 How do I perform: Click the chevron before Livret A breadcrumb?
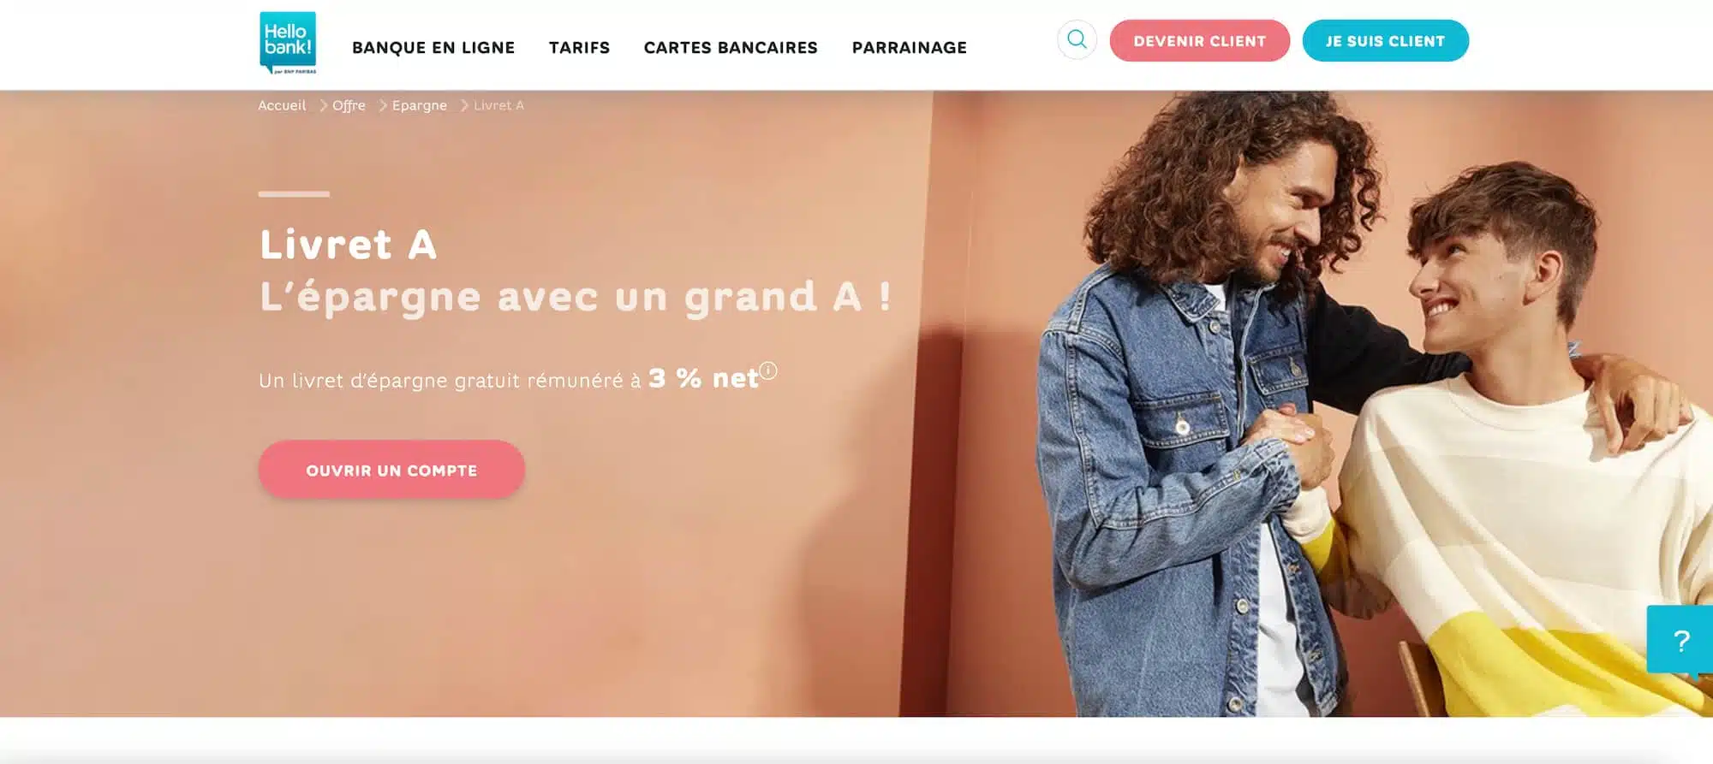pyautogui.click(x=464, y=105)
